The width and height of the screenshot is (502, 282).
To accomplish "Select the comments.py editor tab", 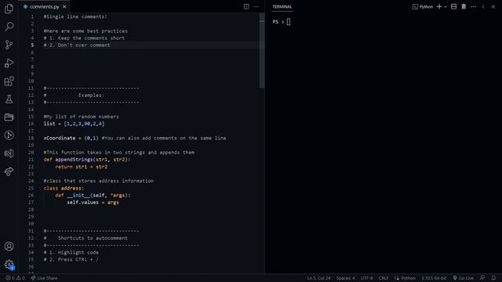I will pyautogui.click(x=45, y=6).
